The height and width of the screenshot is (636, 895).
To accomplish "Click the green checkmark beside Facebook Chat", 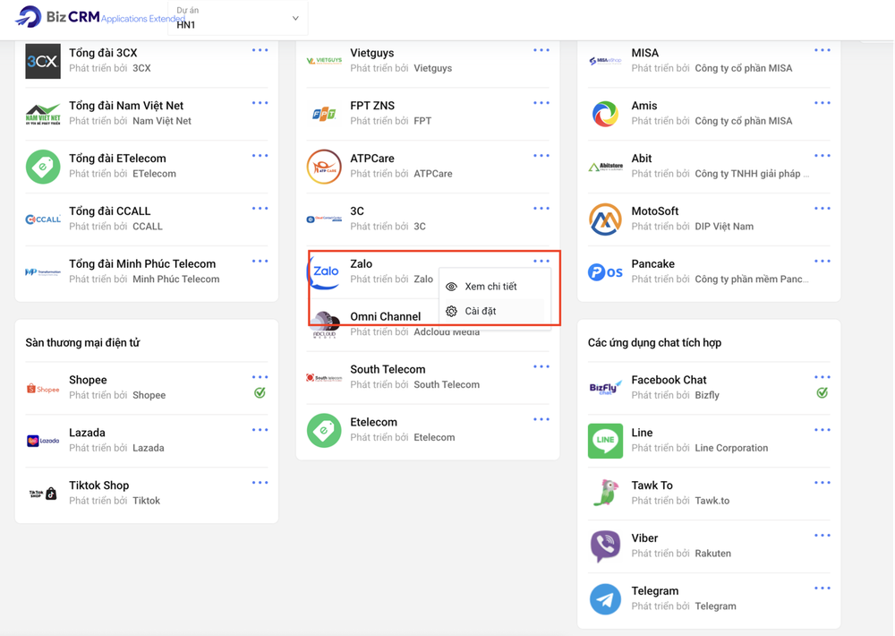I will click(822, 393).
